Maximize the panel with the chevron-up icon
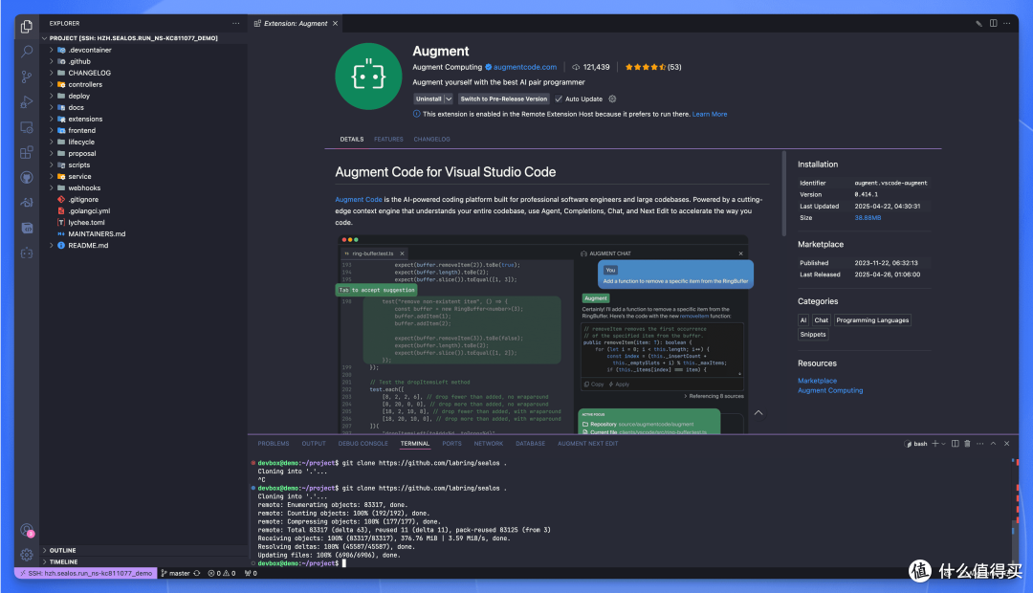Image resolution: width=1033 pixels, height=593 pixels. click(994, 444)
